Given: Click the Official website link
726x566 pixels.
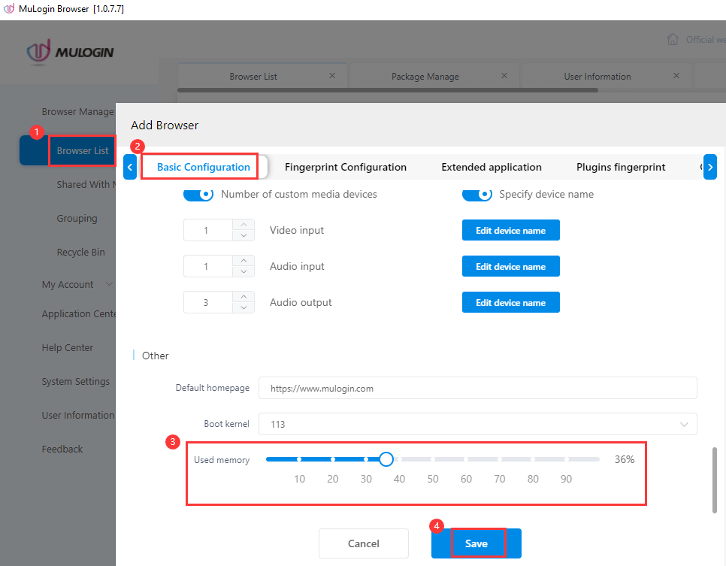Looking at the screenshot, I should [x=706, y=40].
